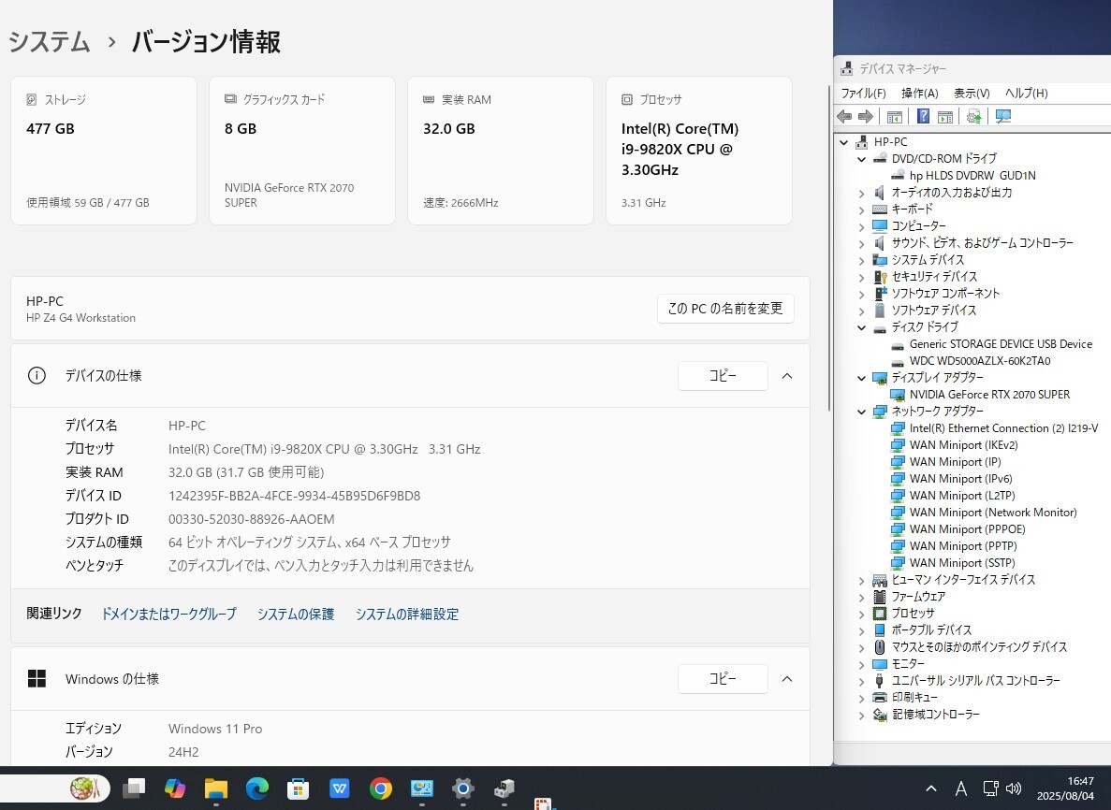1111x810 pixels.
Task: Expand the キーボード node chevron
Action: [x=862, y=210]
